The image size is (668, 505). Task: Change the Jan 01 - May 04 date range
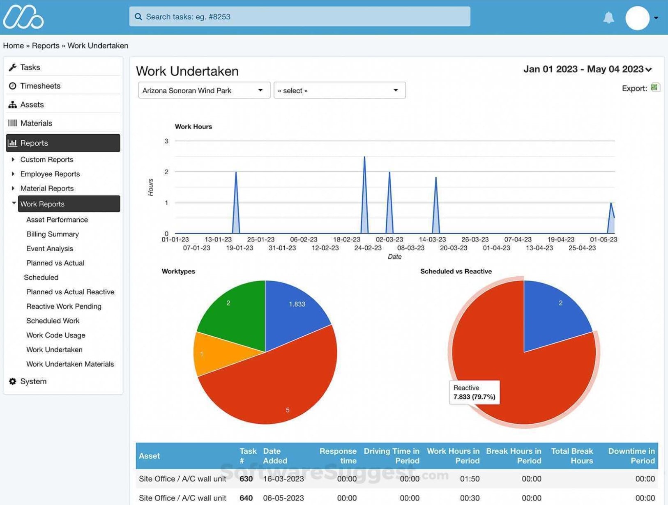(585, 69)
